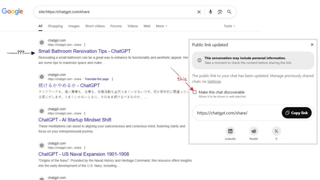320x180 pixels.
Task: Open three-dot menu for 続けるかやめるか result
Action: (113, 79)
